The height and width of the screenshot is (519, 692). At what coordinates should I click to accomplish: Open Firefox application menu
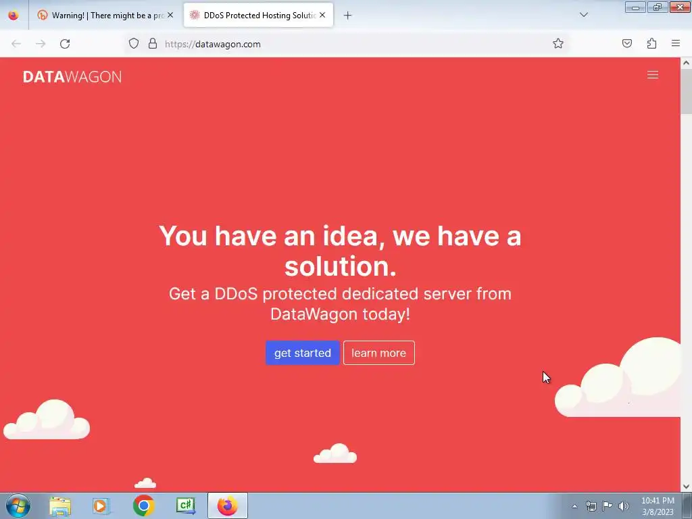point(676,44)
